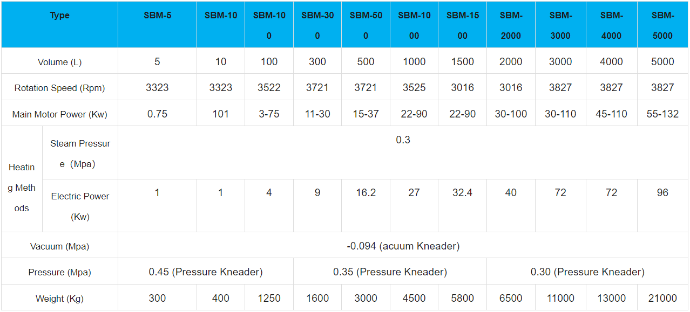The image size is (690, 312).
Task: Select the Steam Pressure (Mpa) label cell
Action: coord(80,154)
